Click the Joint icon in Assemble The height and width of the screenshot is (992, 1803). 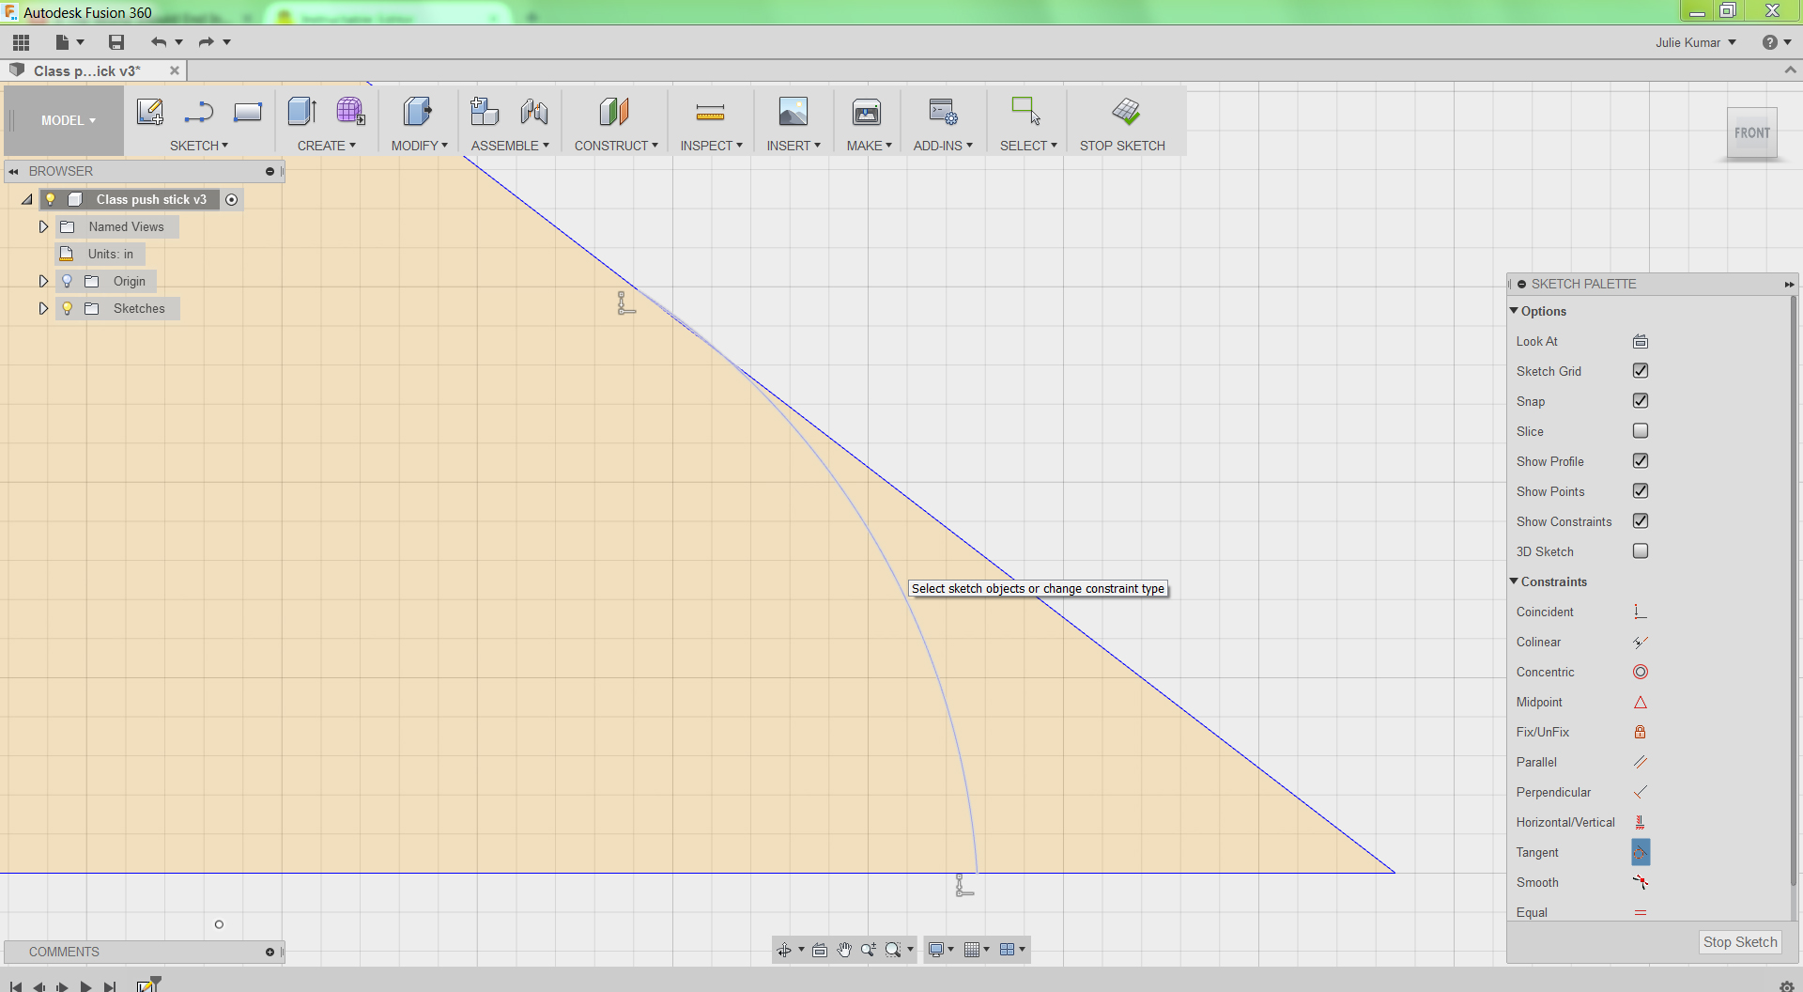534,112
